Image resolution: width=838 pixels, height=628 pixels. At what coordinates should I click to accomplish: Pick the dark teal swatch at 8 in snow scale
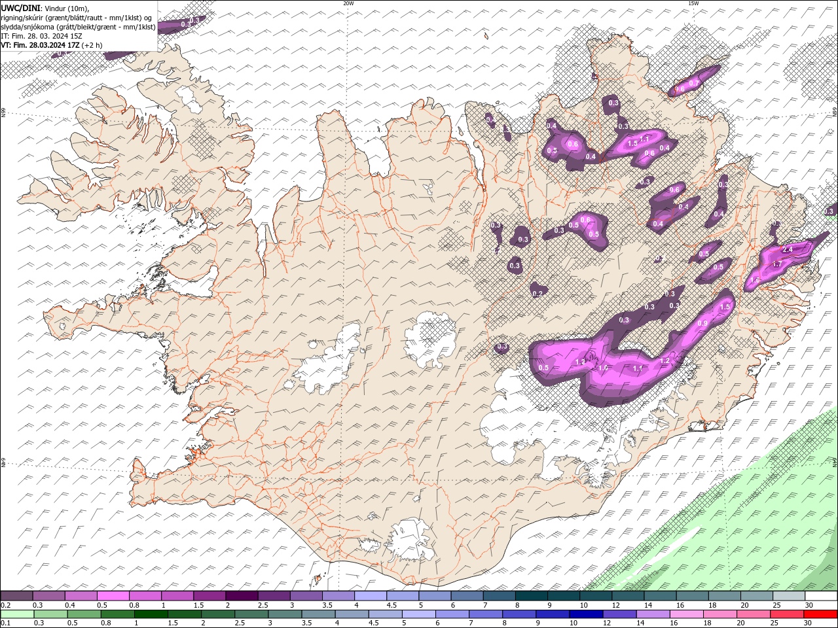[532, 596]
